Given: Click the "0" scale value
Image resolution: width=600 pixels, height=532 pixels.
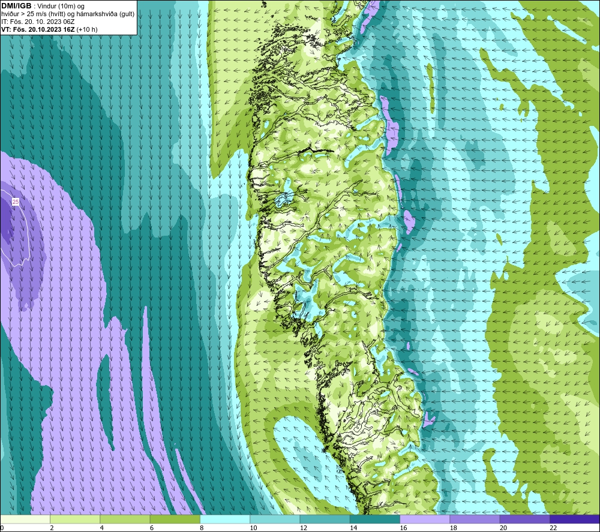Looking at the screenshot, I should pos(2,528).
